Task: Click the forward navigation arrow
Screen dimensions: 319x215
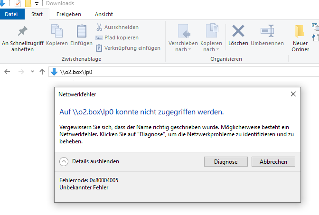Action: point(21,72)
